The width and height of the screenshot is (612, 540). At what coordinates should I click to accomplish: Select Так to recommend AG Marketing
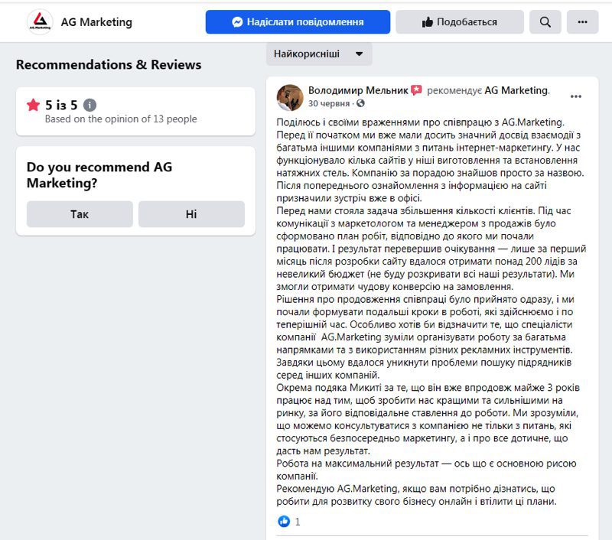[79, 215]
